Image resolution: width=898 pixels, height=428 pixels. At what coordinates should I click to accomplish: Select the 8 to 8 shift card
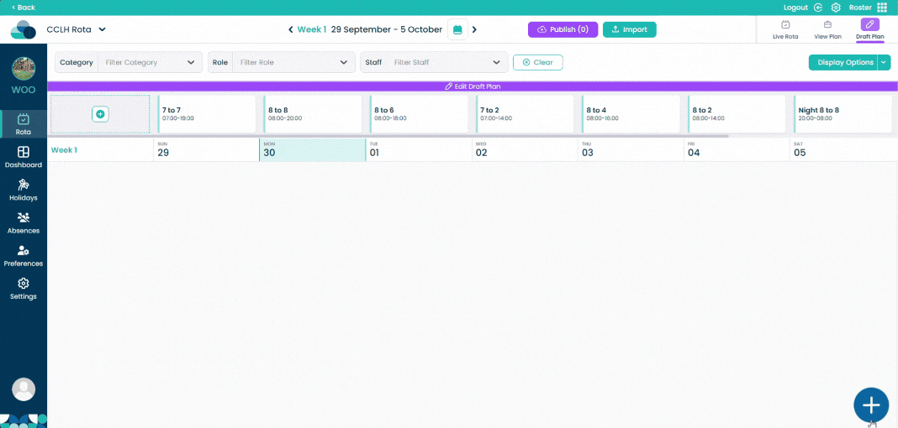(313, 114)
